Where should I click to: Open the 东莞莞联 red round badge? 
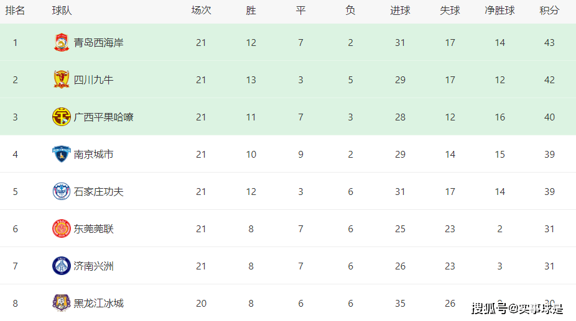[62, 228]
